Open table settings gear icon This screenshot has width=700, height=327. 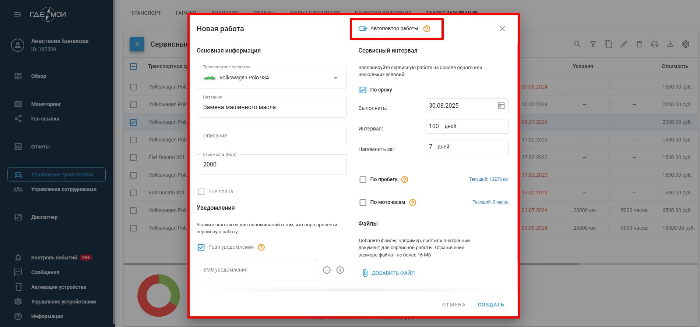pyautogui.click(x=685, y=44)
